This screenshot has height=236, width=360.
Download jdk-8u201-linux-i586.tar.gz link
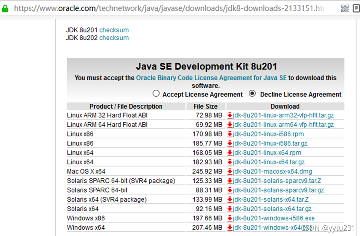coord(270,143)
